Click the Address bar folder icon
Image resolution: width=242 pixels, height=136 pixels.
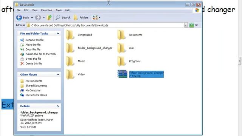(28, 25)
